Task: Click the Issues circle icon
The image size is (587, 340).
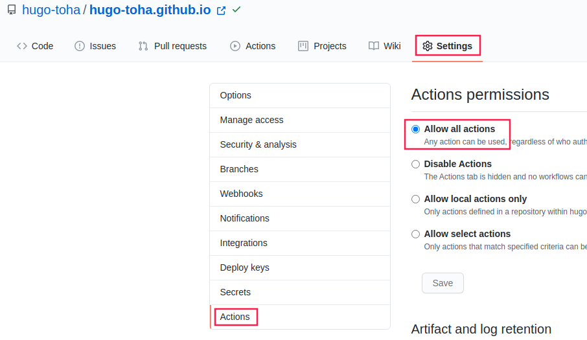Action: (x=80, y=46)
